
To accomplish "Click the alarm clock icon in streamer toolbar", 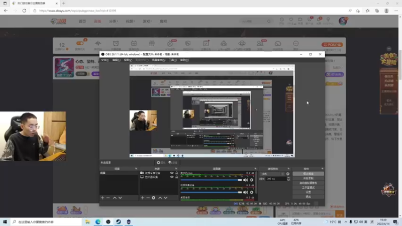I will coord(116,43).
